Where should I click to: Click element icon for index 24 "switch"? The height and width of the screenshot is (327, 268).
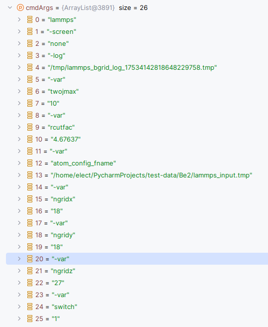click(x=30, y=307)
